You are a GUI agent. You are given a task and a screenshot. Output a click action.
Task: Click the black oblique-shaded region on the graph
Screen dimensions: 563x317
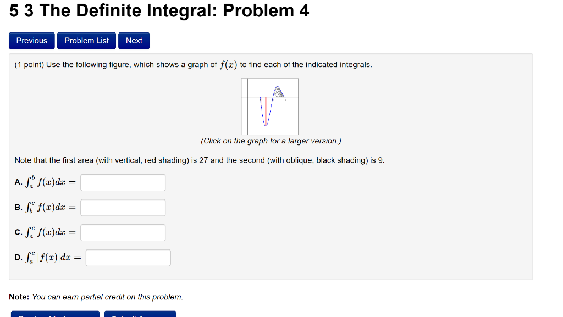[278, 93]
